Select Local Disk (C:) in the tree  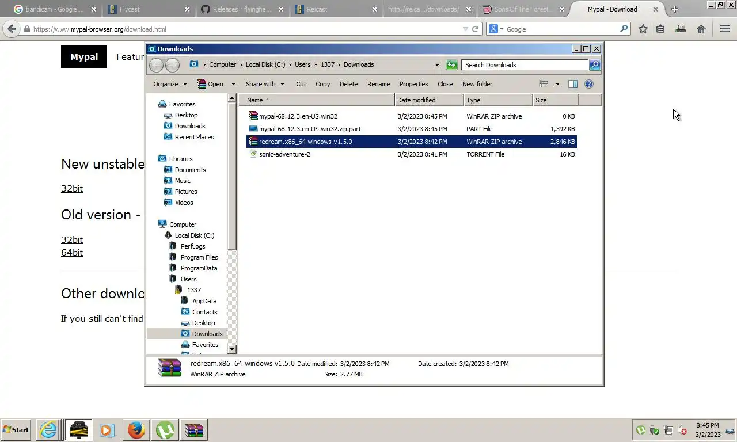[195, 235]
